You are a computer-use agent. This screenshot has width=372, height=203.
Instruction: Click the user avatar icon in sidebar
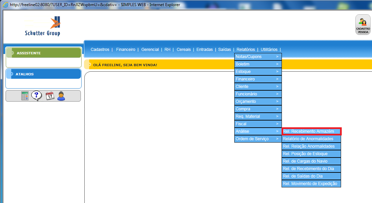click(61, 96)
